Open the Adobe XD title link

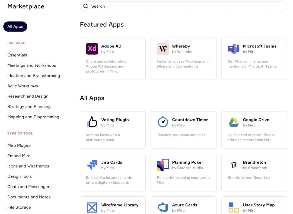(x=112, y=46)
